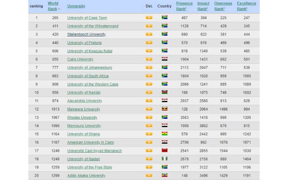This screenshot has height=180, width=288.
Task: Open Université Cadi Ayyad Marrakech link
Action: pyautogui.click(x=94, y=151)
